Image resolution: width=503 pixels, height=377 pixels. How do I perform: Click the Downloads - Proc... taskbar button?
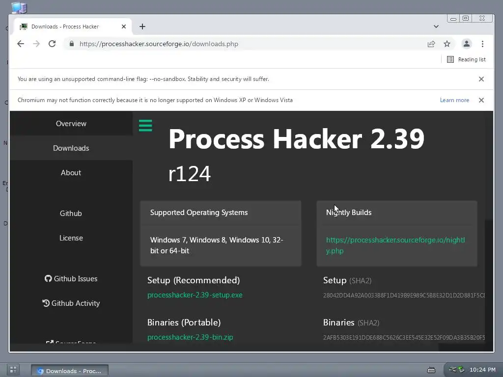[70, 371]
